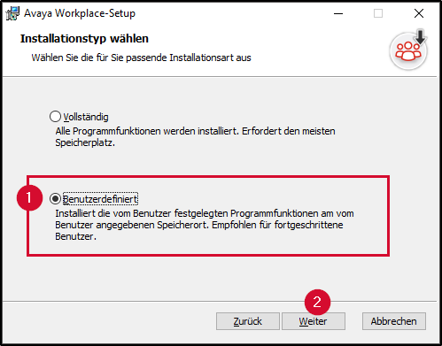Viewport: 442px width, 346px height.
Task: Click the red number 1 annotation badge
Action: pos(29,197)
